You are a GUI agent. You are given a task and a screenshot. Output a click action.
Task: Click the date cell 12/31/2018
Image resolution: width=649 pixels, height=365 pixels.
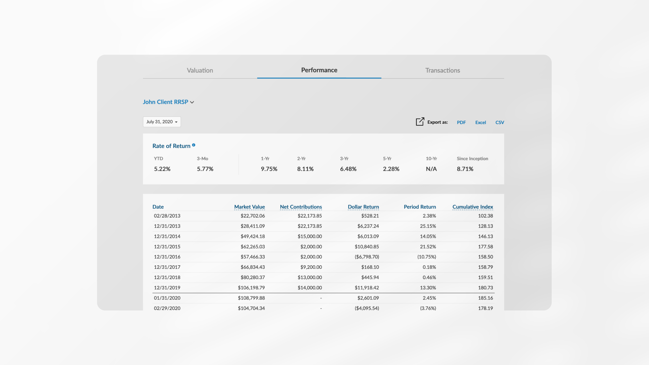click(x=167, y=277)
